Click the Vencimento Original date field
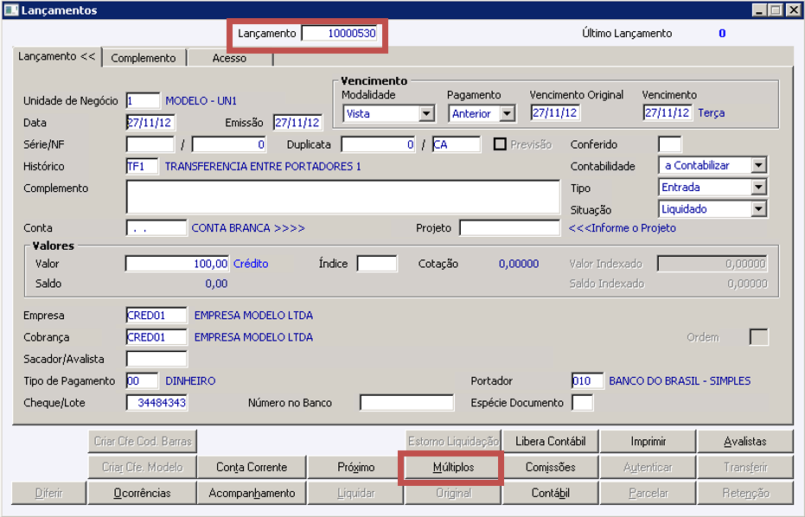The height and width of the screenshot is (517, 805). pos(555,113)
